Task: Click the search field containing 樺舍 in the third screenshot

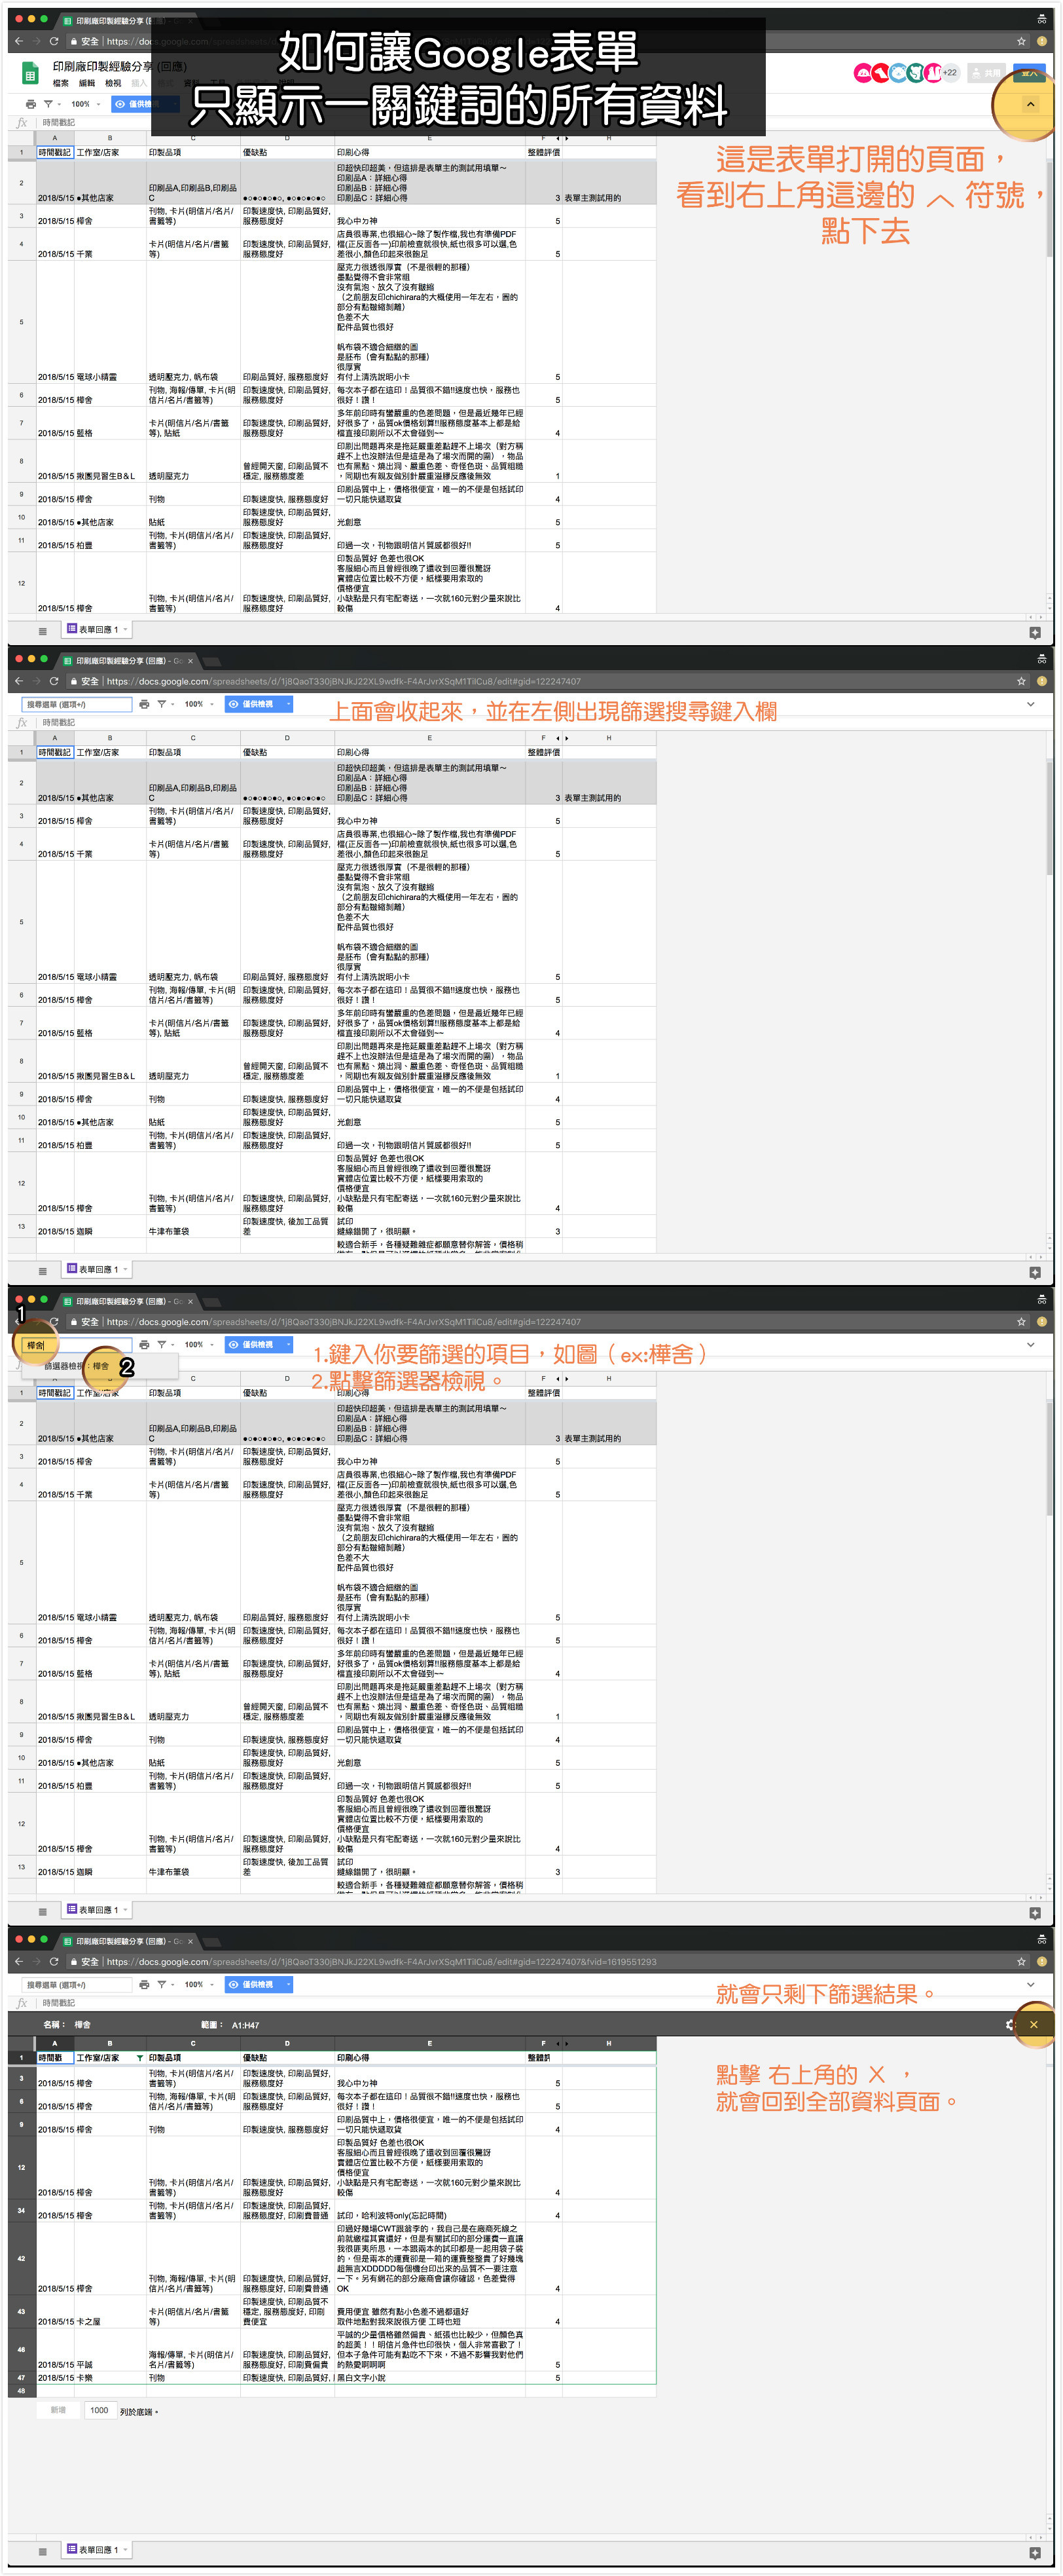Action: tap(77, 1345)
